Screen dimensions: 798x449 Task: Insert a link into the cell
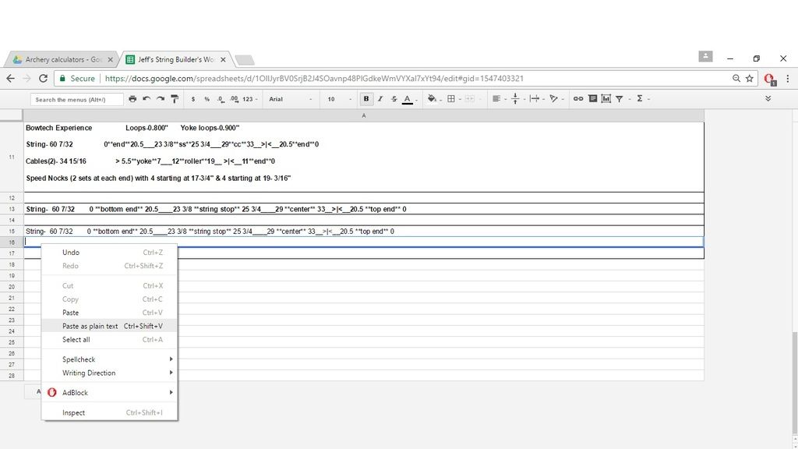[577, 99]
